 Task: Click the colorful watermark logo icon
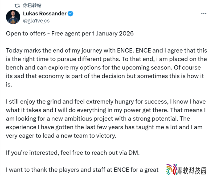172,169
